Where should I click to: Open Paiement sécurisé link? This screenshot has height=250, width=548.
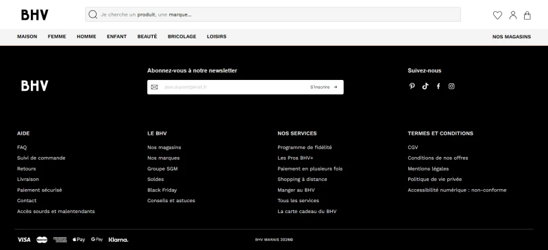40,190
